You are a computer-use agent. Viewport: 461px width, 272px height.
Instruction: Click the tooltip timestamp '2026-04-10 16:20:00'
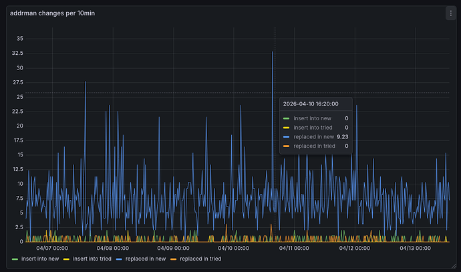(x=311, y=104)
